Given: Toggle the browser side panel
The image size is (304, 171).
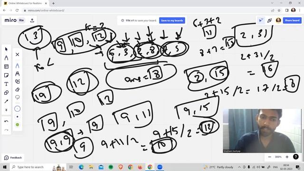Looking at the screenshot, I should coord(287,10).
